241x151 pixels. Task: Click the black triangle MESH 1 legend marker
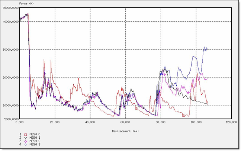point(26,138)
